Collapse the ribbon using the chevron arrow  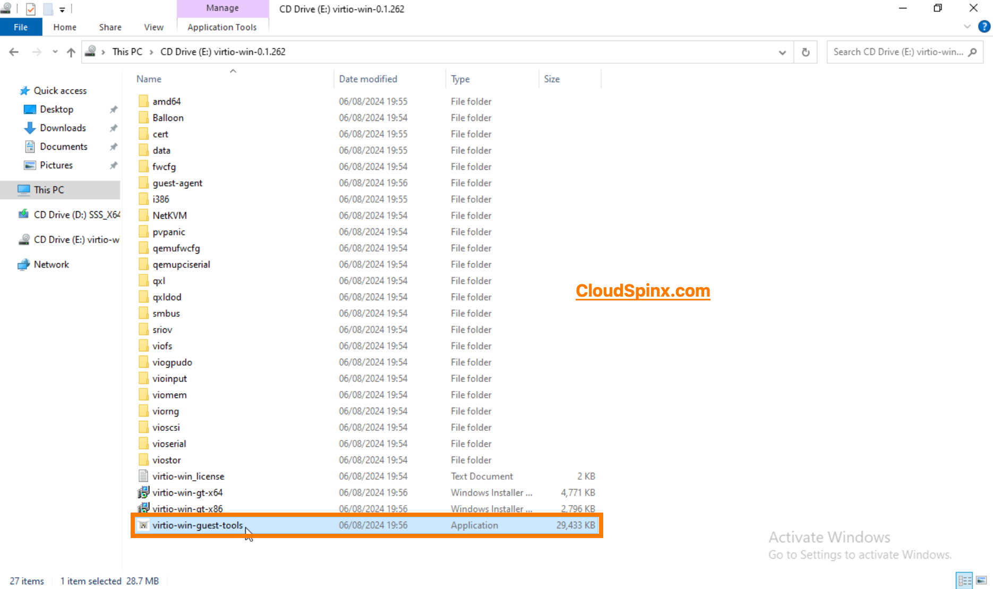[x=966, y=27]
